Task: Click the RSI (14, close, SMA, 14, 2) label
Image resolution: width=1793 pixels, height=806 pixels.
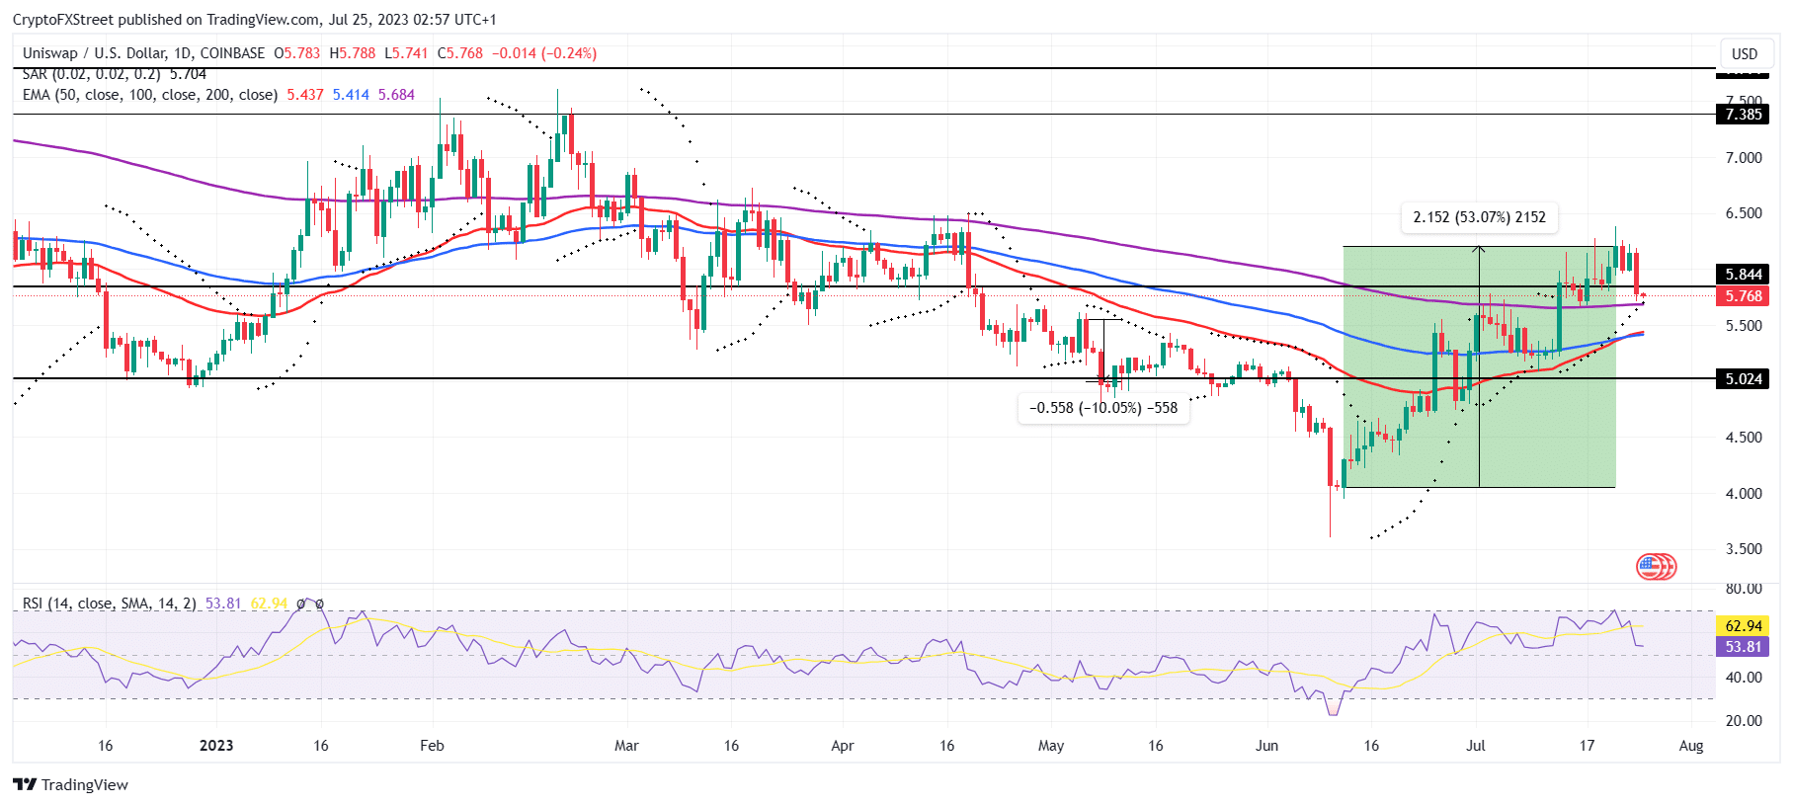Action: pyautogui.click(x=110, y=603)
